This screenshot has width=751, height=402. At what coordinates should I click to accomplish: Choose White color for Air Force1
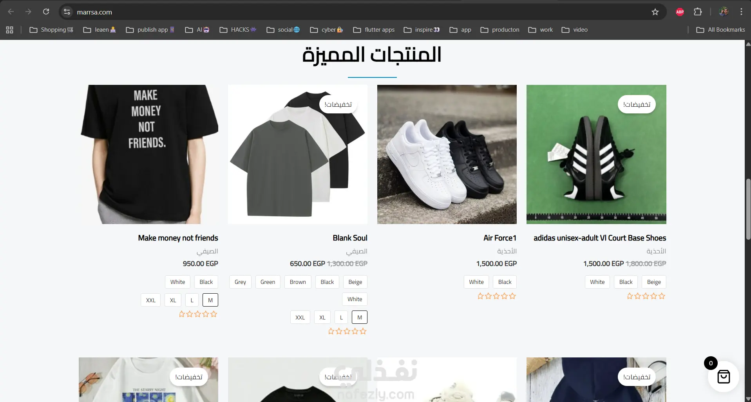[x=476, y=282]
